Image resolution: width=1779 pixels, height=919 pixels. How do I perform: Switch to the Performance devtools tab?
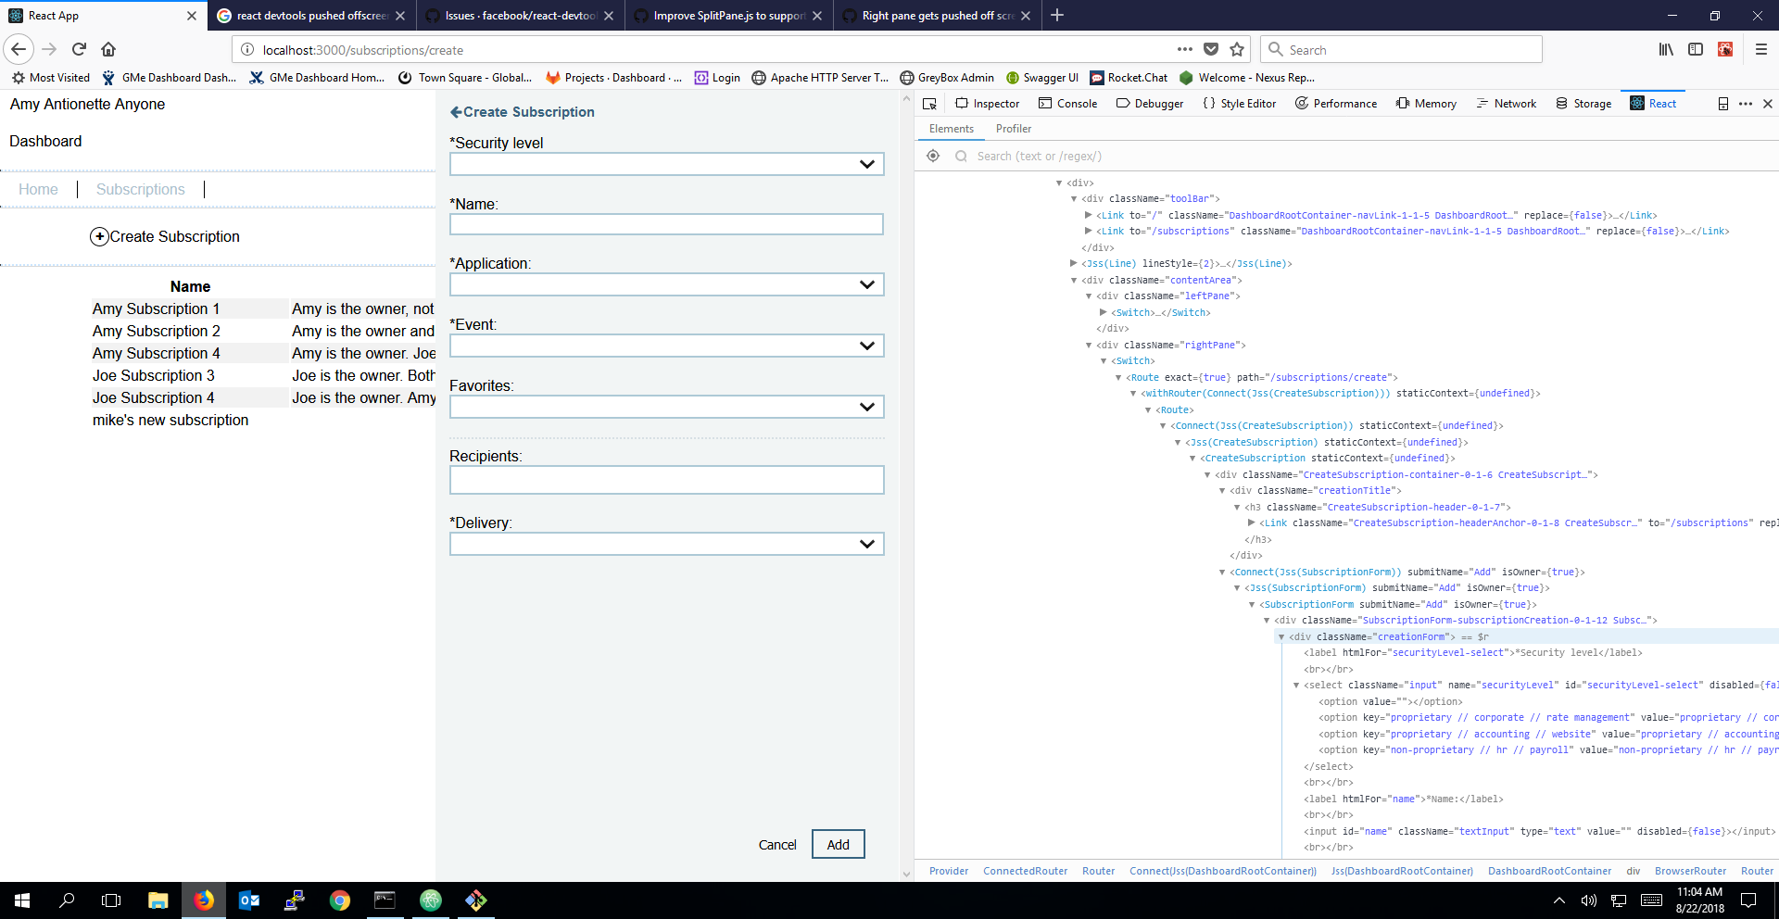(1336, 104)
